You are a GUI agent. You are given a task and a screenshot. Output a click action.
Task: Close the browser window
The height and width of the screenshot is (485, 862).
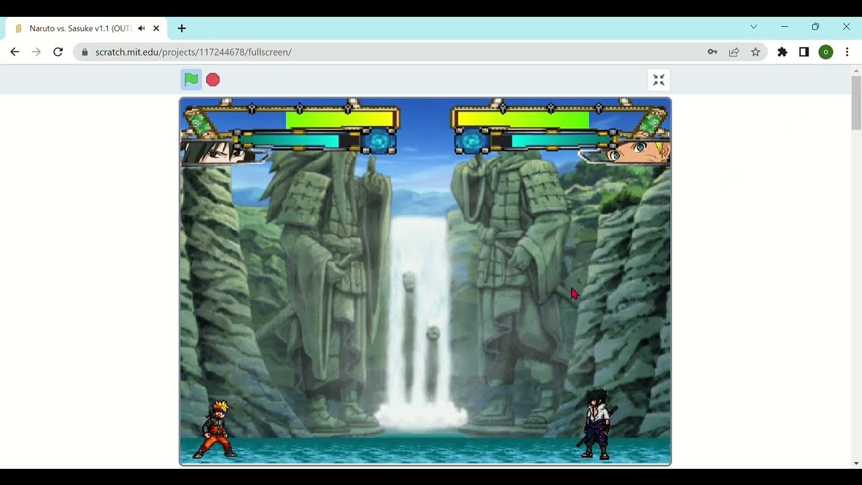pyautogui.click(x=847, y=27)
